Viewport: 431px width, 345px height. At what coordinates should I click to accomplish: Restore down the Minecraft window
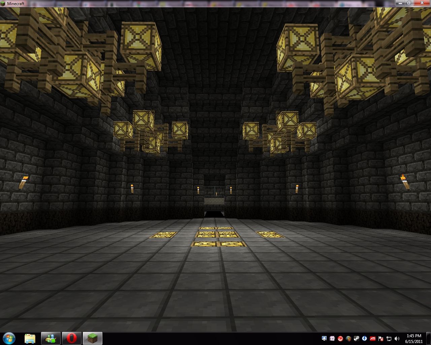pyautogui.click(x=409, y=3)
